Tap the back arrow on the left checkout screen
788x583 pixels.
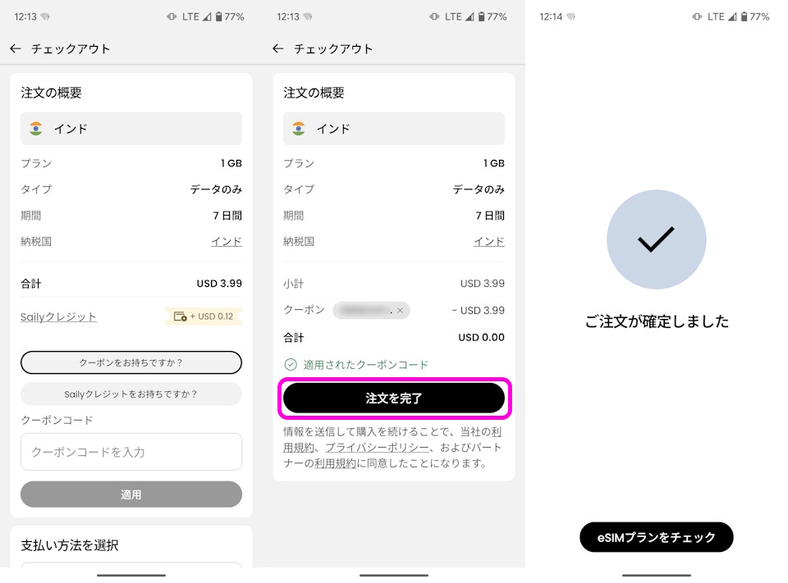[16, 48]
